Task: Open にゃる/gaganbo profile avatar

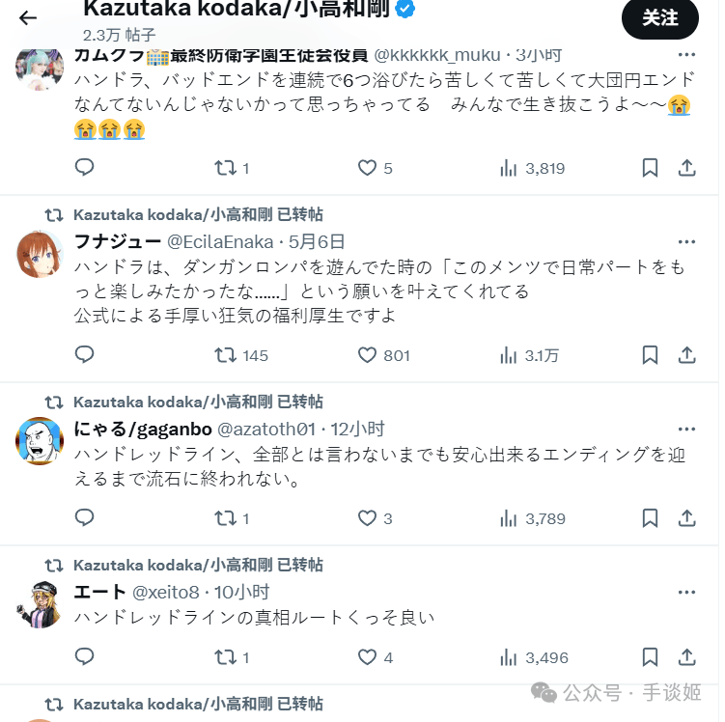Action: tap(40, 441)
